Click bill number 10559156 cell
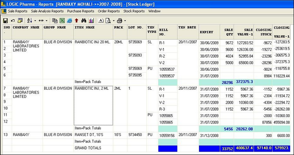The height and width of the screenshot is (155, 294). (168, 136)
